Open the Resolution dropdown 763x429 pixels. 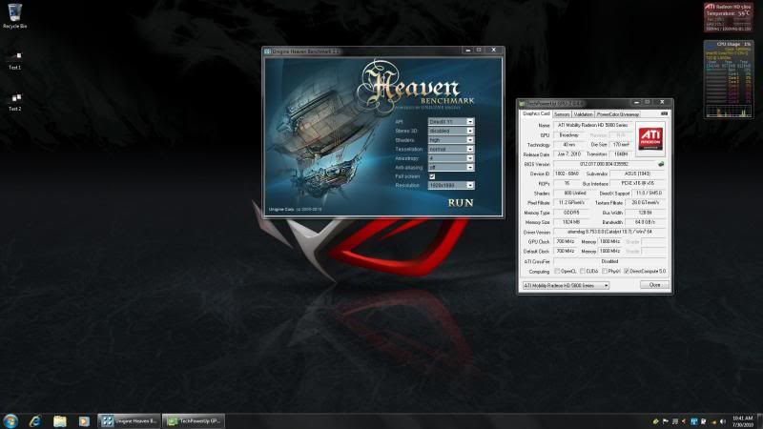450,185
